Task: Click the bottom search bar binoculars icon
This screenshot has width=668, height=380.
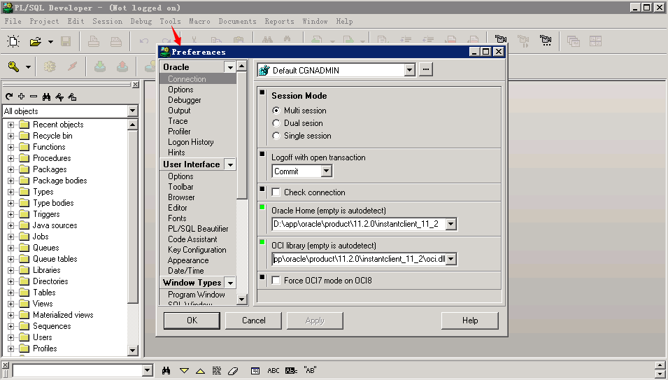Action: 166,371
